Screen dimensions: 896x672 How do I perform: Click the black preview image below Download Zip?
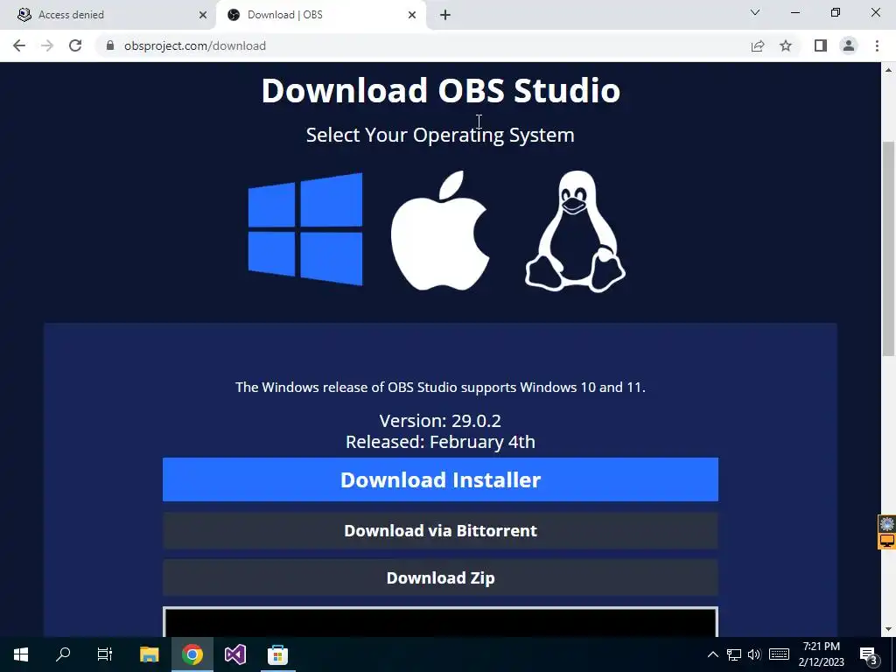click(x=440, y=622)
